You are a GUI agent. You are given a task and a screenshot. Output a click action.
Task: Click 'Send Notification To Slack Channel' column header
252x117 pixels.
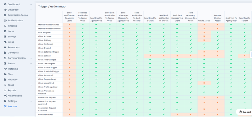click(137, 17)
